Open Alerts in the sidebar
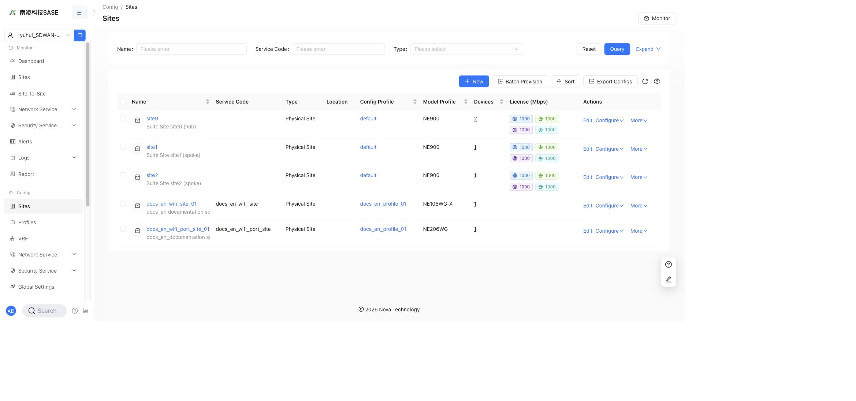This screenshot has width=856, height=401. tap(43, 142)
